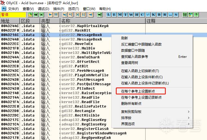Open Breakpoints window with B button
This screenshot has width=207, height=140.
[x=159, y=15]
